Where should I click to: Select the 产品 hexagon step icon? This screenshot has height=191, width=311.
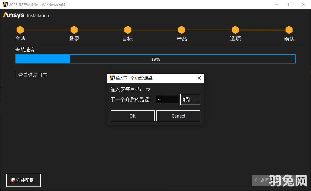click(181, 30)
